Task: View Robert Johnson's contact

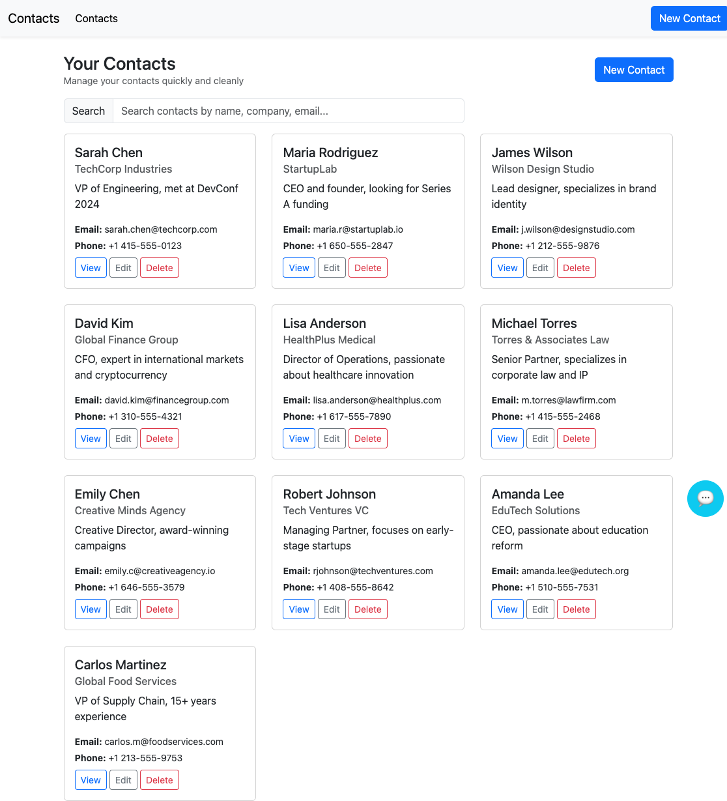Action: [299, 609]
